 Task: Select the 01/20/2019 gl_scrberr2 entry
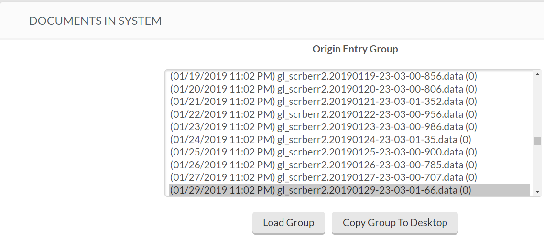[x=324, y=89]
